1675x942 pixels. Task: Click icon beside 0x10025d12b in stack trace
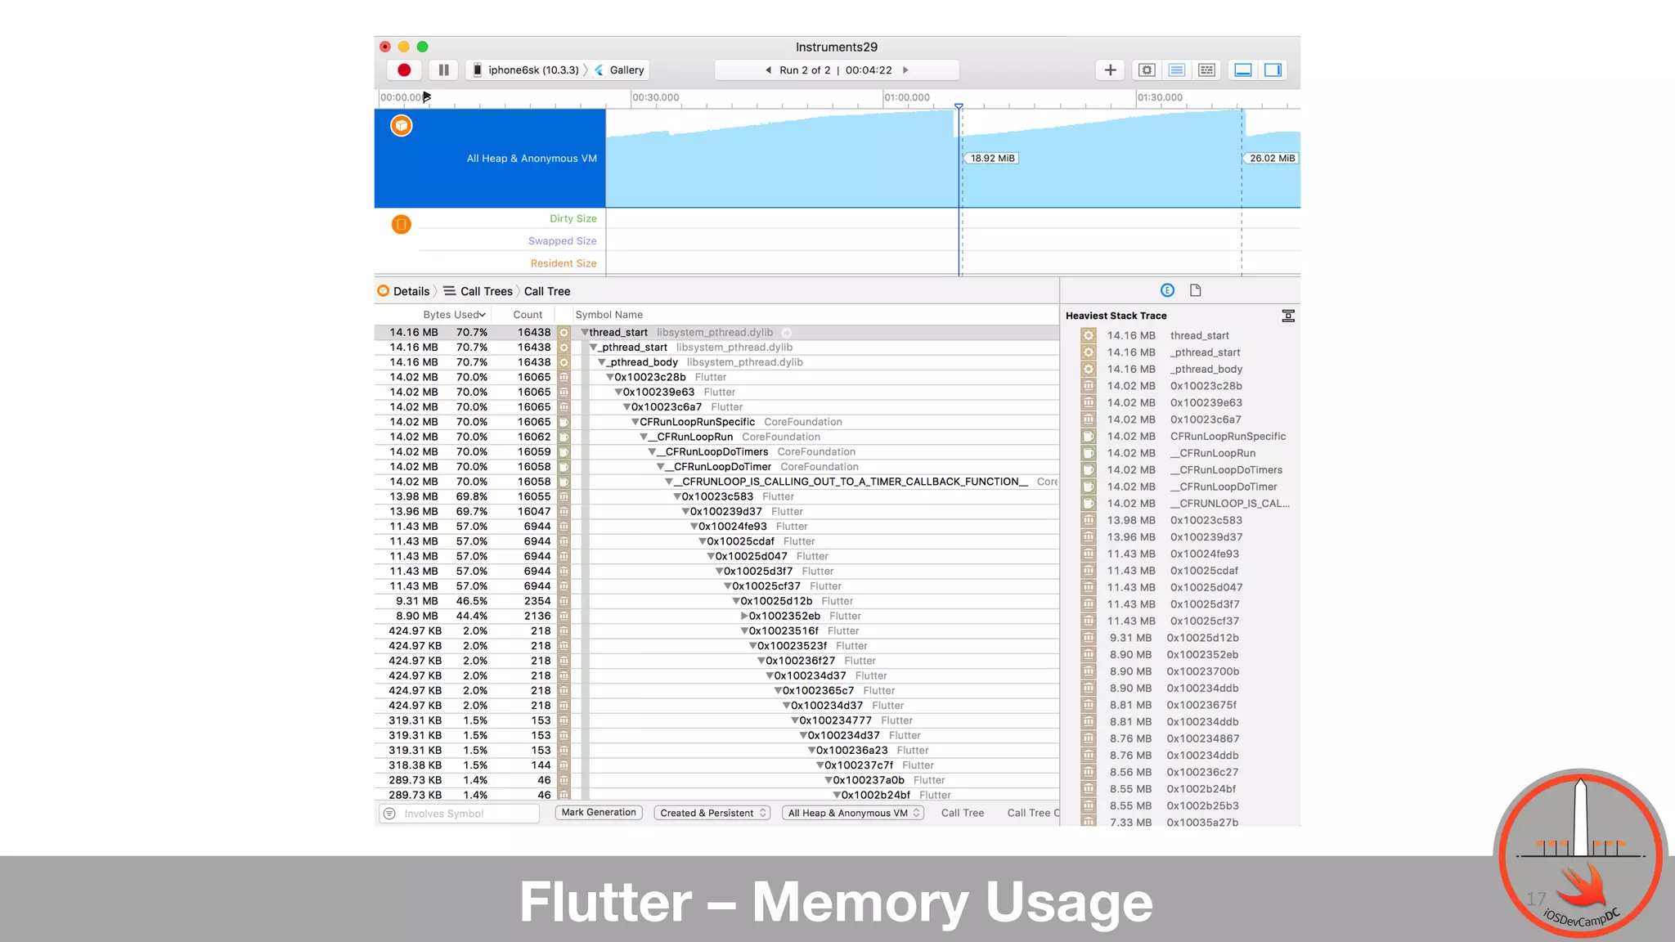1089,638
